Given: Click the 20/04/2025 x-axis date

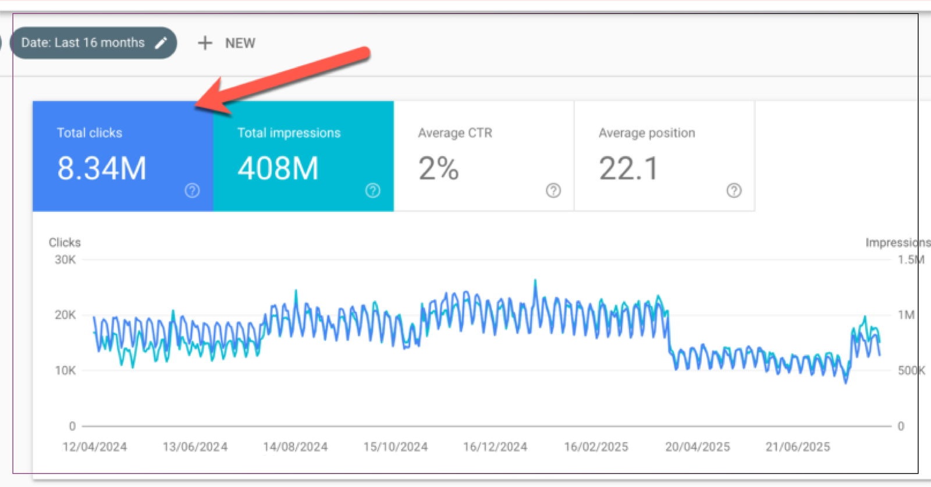Looking at the screenshot, I should pos(697,447).
